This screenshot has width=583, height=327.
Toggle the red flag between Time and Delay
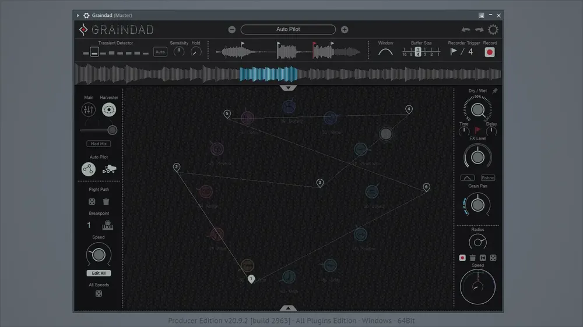478,130
